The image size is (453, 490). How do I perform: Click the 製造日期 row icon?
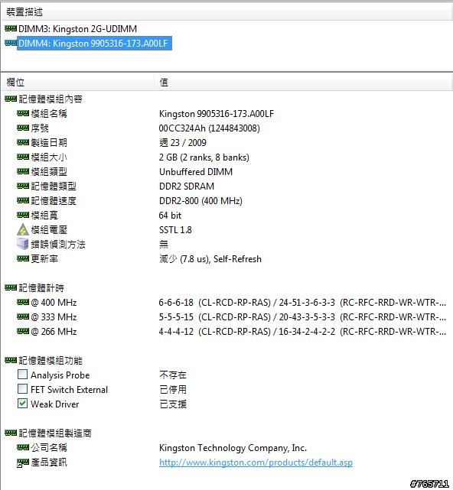pos(23,142)
